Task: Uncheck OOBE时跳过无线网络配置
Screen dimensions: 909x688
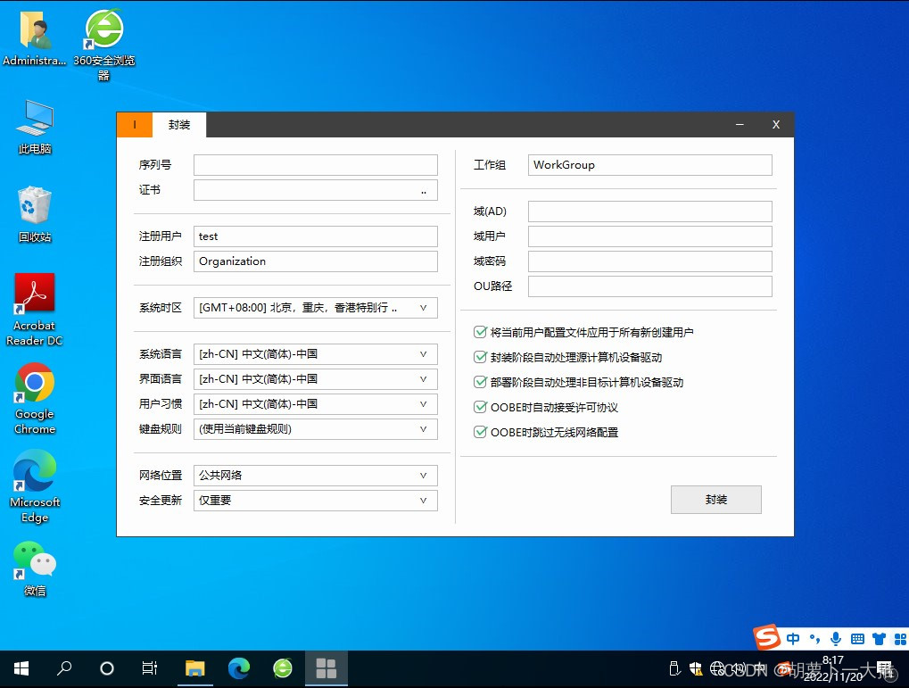Action: coord(480,432)
